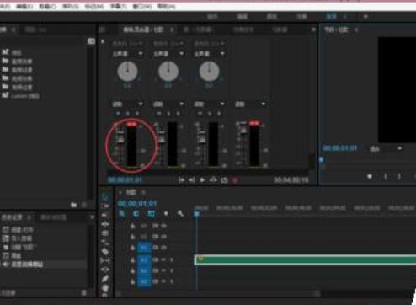Adjust the first channel volume fader
Image resolution: width=416 pixels, height=305 pixels.
(121, 140)
